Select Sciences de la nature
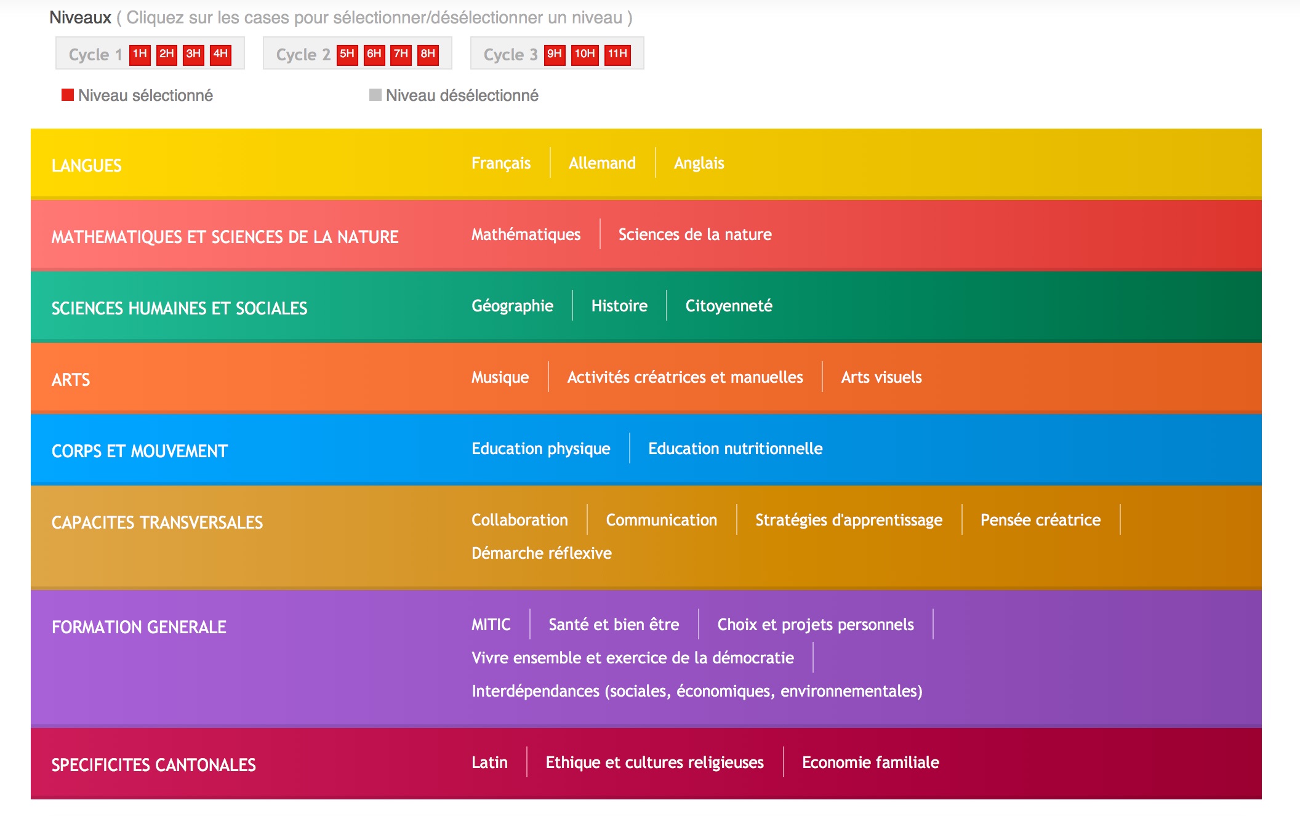 694,234
